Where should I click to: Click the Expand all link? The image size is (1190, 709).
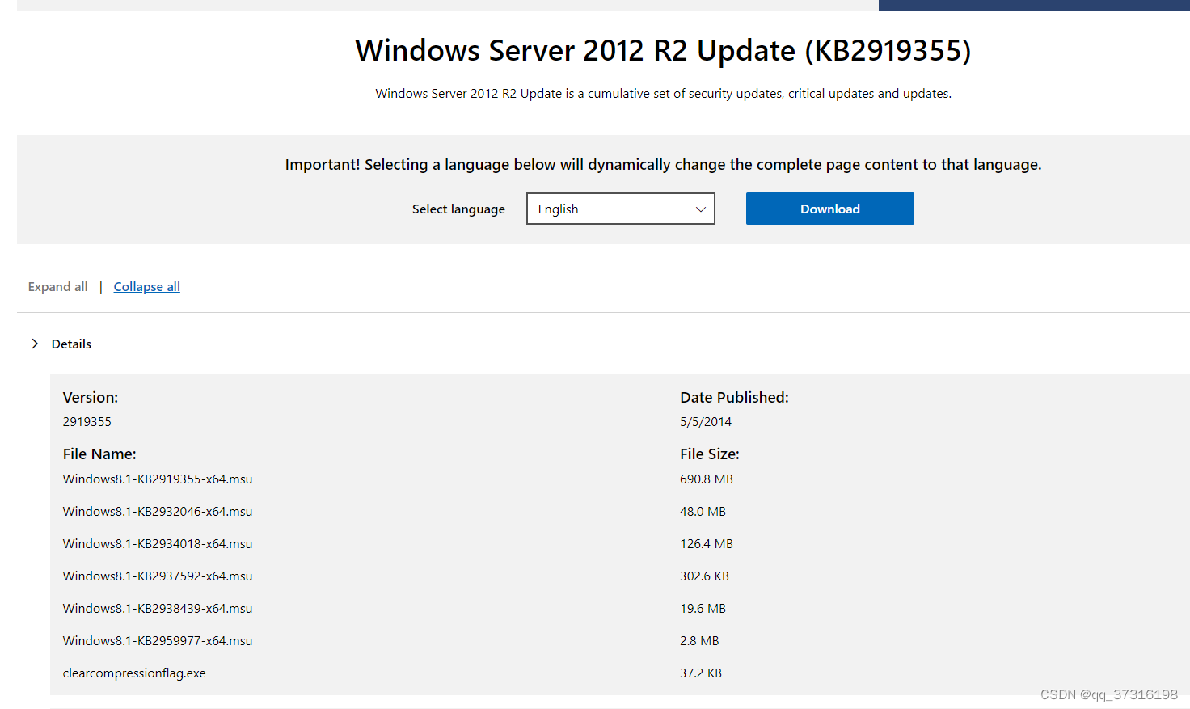(57, 286)
